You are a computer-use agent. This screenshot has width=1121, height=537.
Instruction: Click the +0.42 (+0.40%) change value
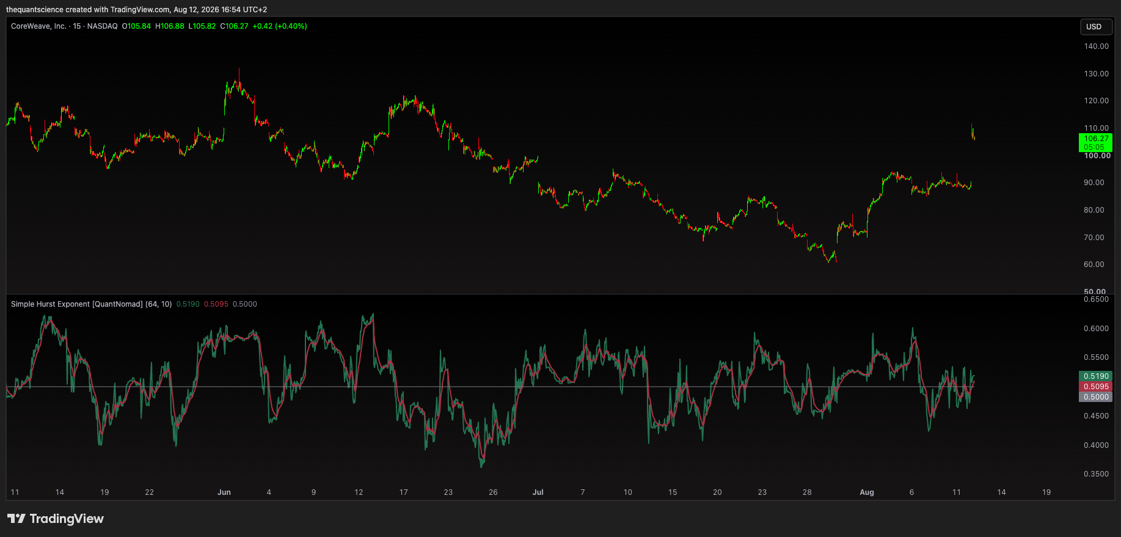point(280,26)
